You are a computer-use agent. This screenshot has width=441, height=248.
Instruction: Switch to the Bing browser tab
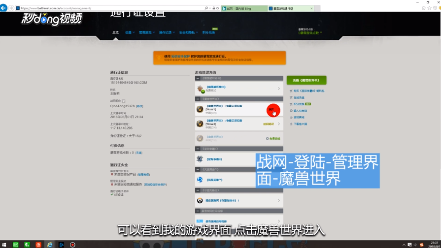click(x=244, y=9)
